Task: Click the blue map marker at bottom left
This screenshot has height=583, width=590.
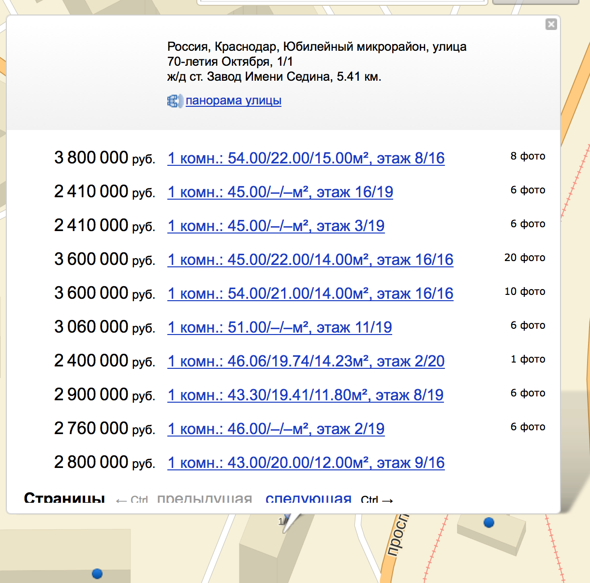Action: [97, 573]
